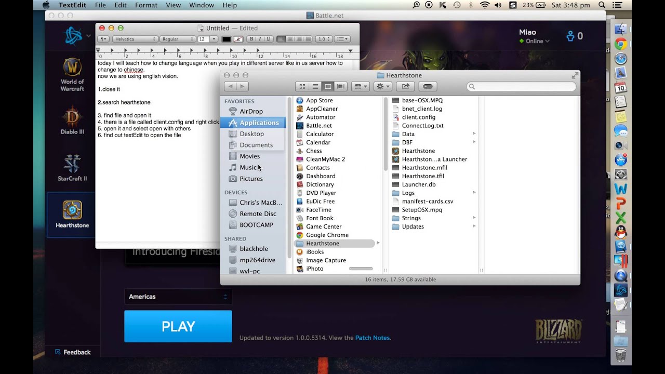Open Finder Action gear dropdown
Image resolution: width=665 pixels, height=374 pixels.
click(383, 86)
